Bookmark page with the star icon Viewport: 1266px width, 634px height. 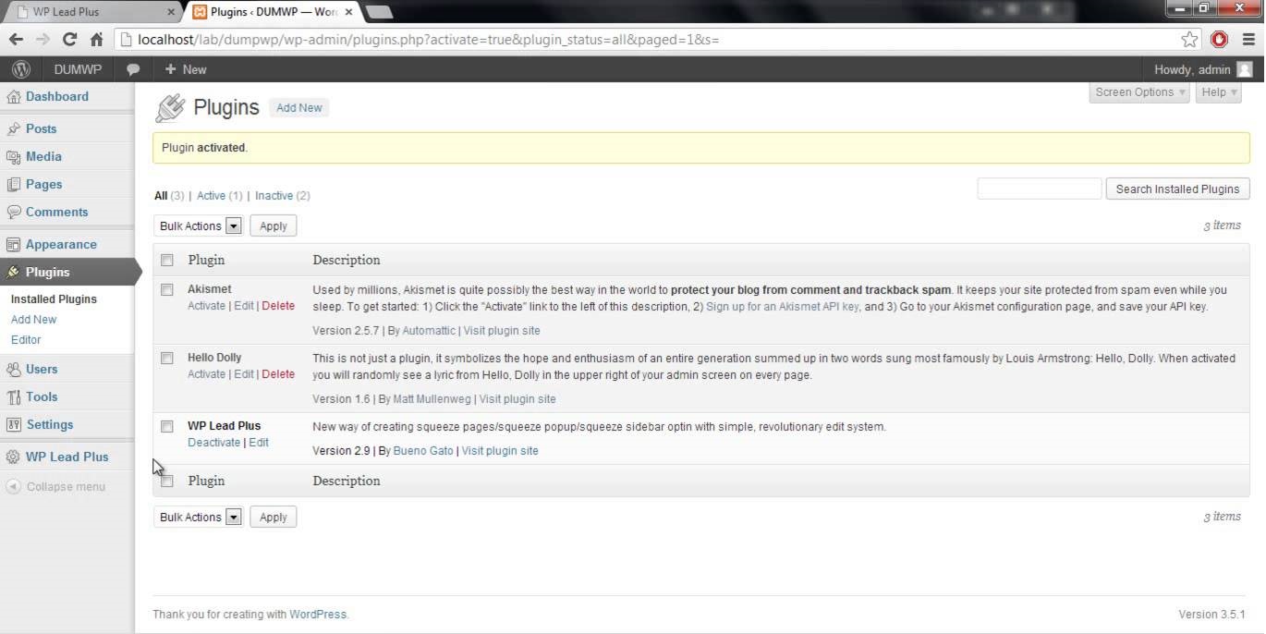click(x=1189, y=40)
